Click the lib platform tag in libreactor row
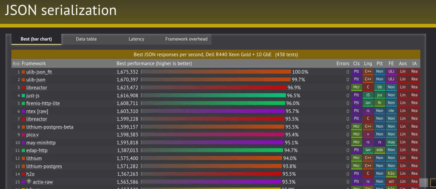436x189 pixels. 379,88
